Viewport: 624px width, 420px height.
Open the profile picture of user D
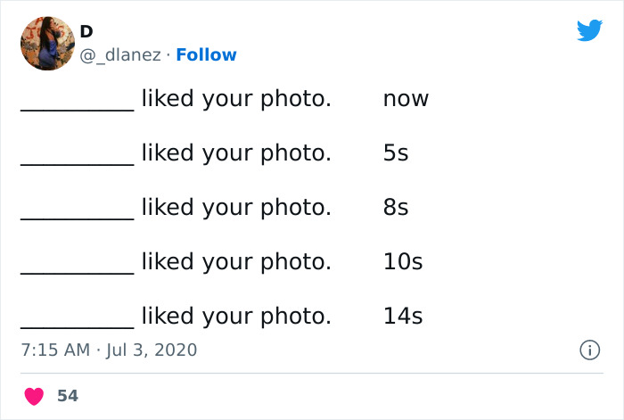point(47,43)
